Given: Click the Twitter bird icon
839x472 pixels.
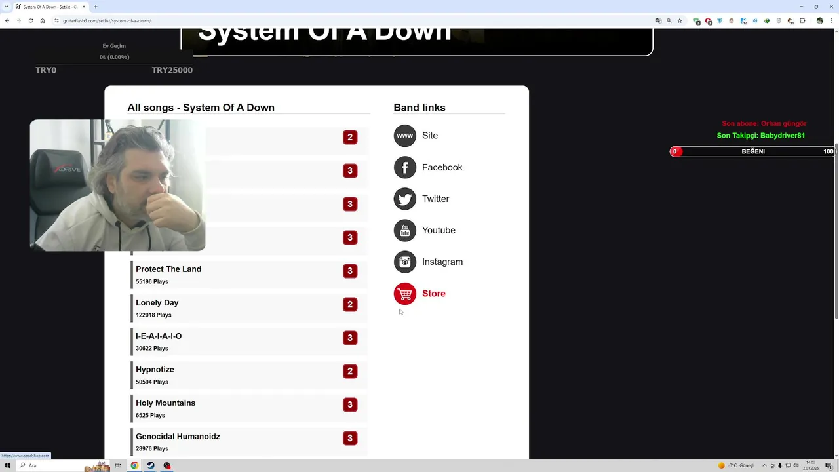Looking at the screenshot, I should [405, 199].
